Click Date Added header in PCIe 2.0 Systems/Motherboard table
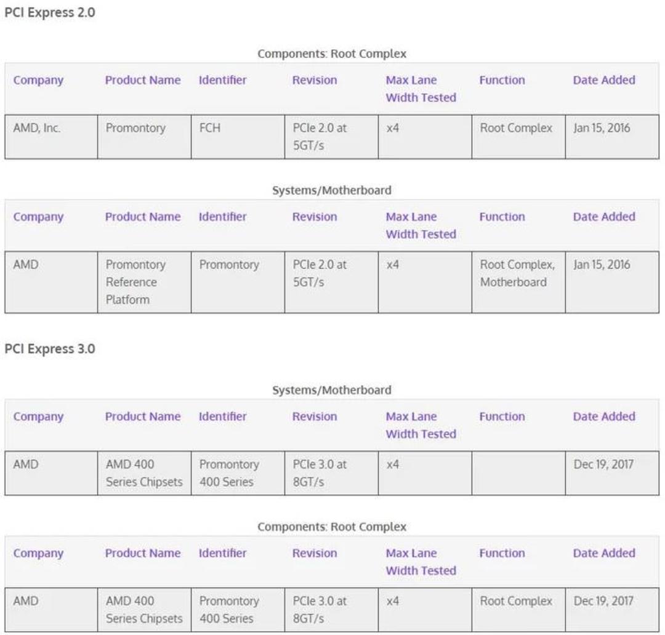 605,217
